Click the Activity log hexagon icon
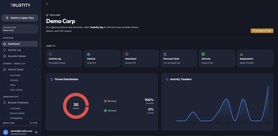This screenshot has height=136, width=278. (50, 54)
